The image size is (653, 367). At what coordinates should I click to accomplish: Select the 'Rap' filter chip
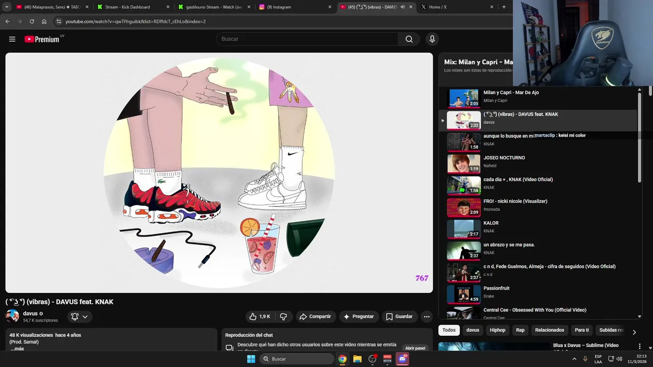(x=520, y=330)
